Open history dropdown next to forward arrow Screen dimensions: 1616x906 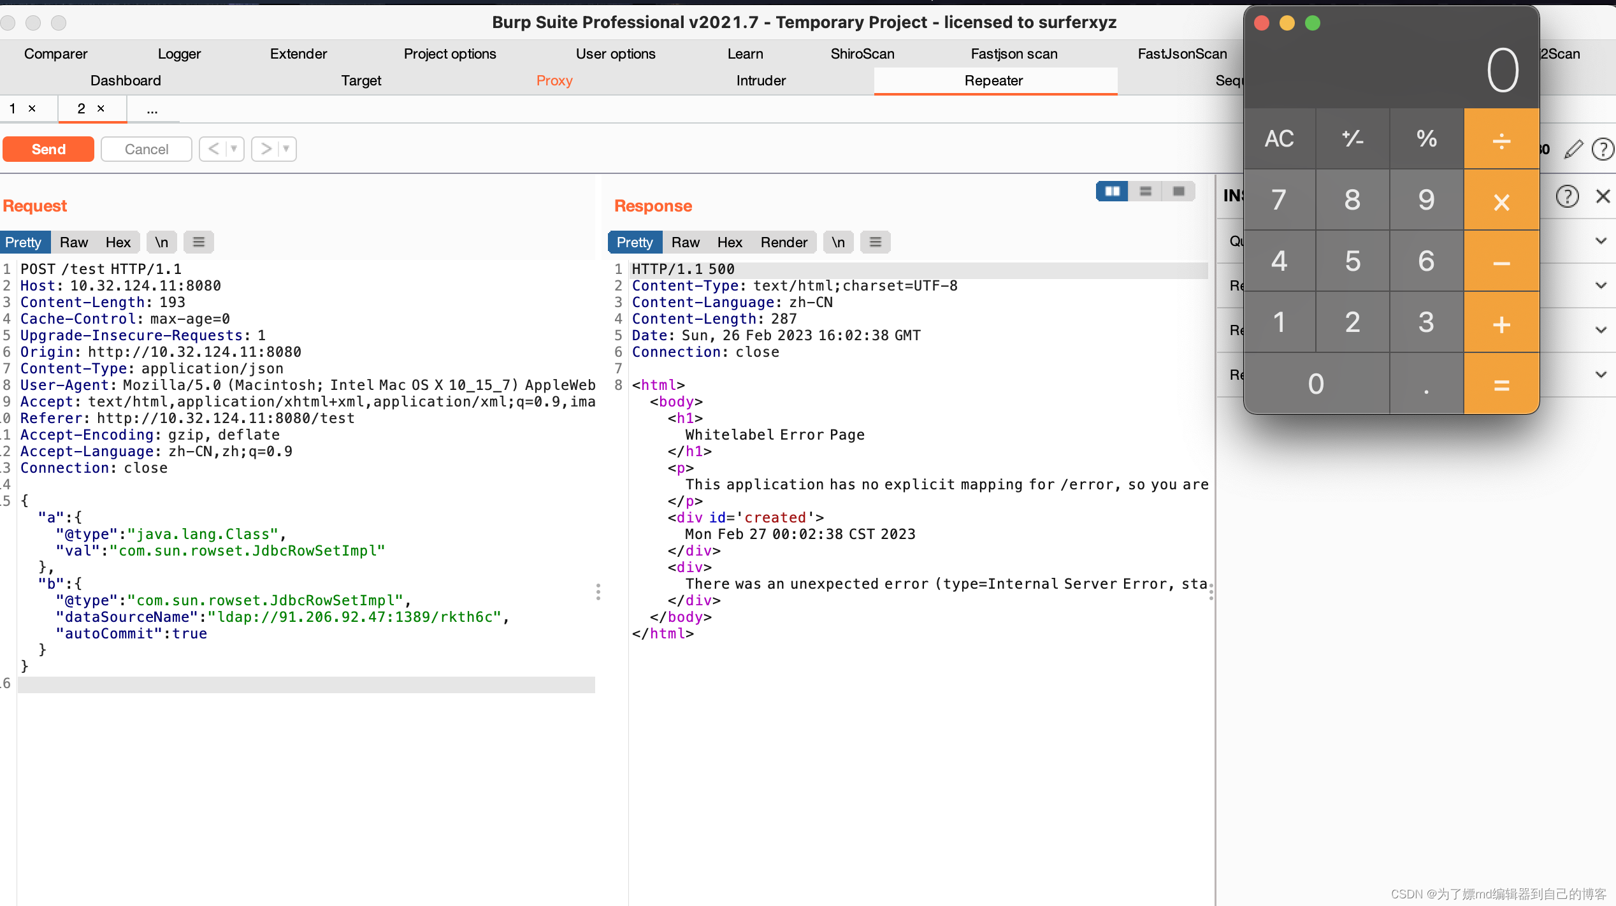click(x=287, y=149)
